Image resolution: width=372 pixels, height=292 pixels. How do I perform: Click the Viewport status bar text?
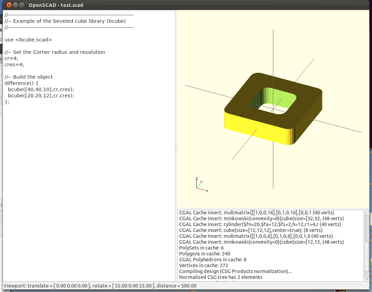point(100,286)
